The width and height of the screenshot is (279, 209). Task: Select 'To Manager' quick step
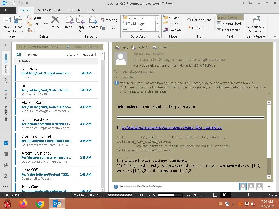(x=139, y=23)
